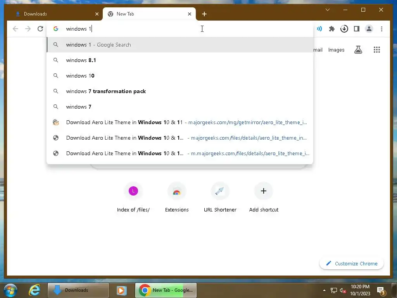
Task: Click the muted volume tray icon
Action: 343,290
